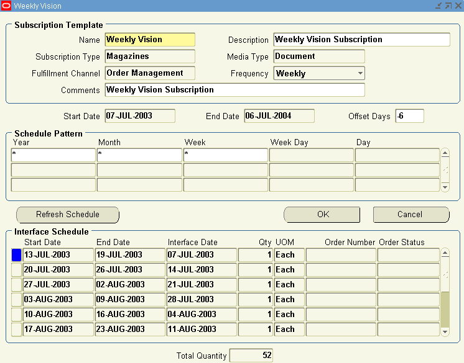Click the Cancel button
This screenshot has height=363, width=464.
point(411,215)
